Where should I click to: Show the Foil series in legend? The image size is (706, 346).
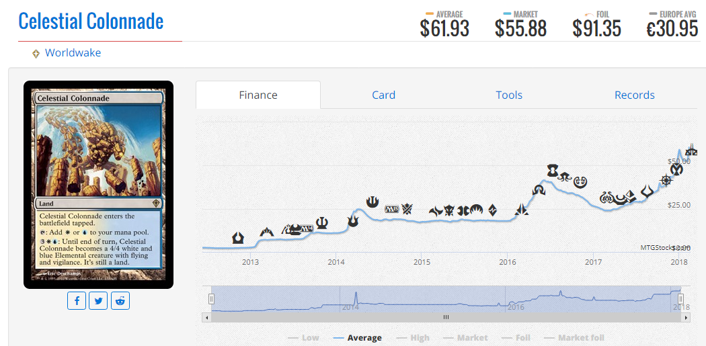coord(516,338)
